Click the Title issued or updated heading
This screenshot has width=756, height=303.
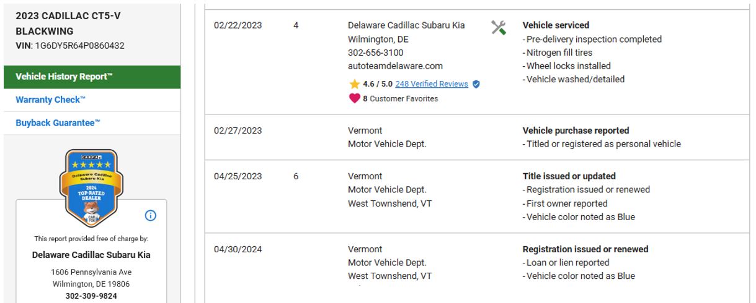pyautogui.click(x=569, y=176)
